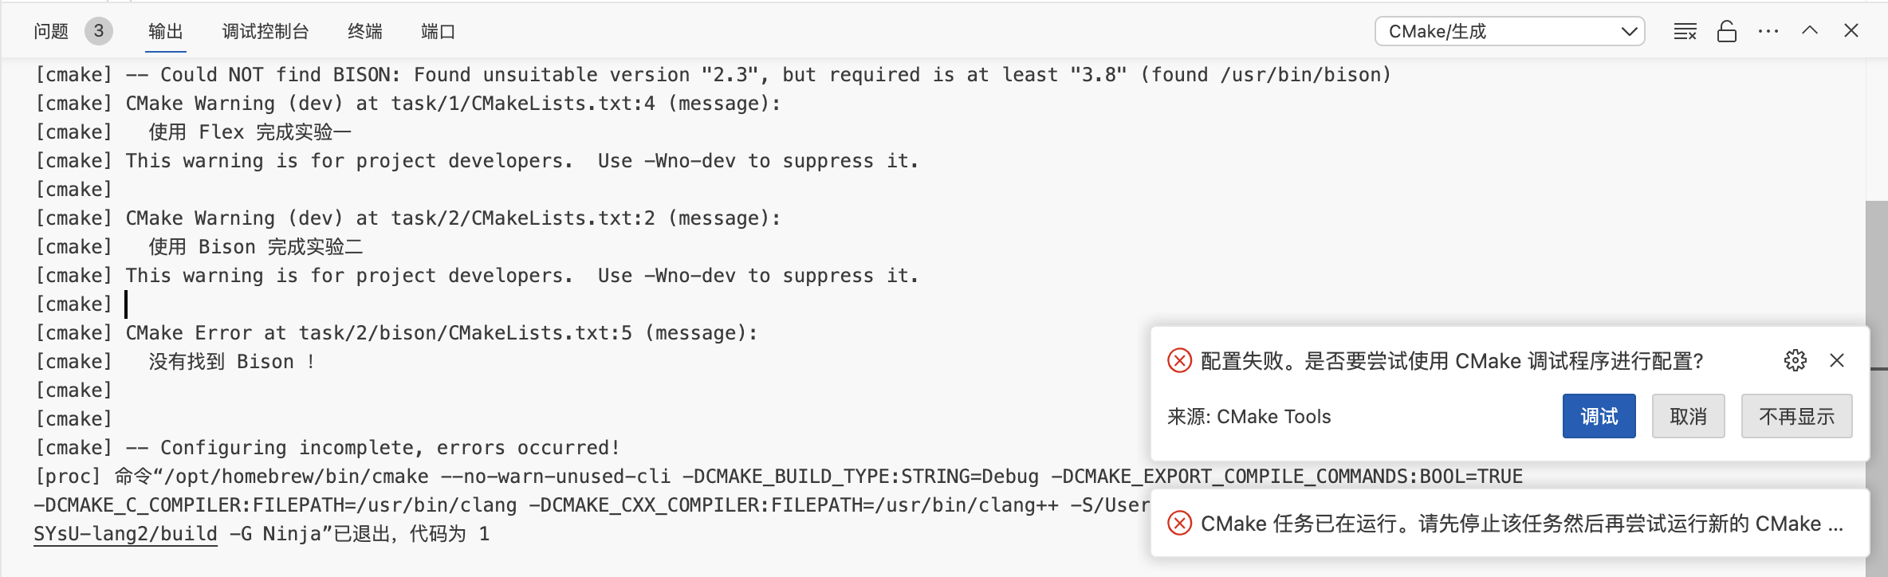Toggle the output auto-scroll lock
The width and height of the screenshot is (1888, 577).
(x=1727, y=30)
